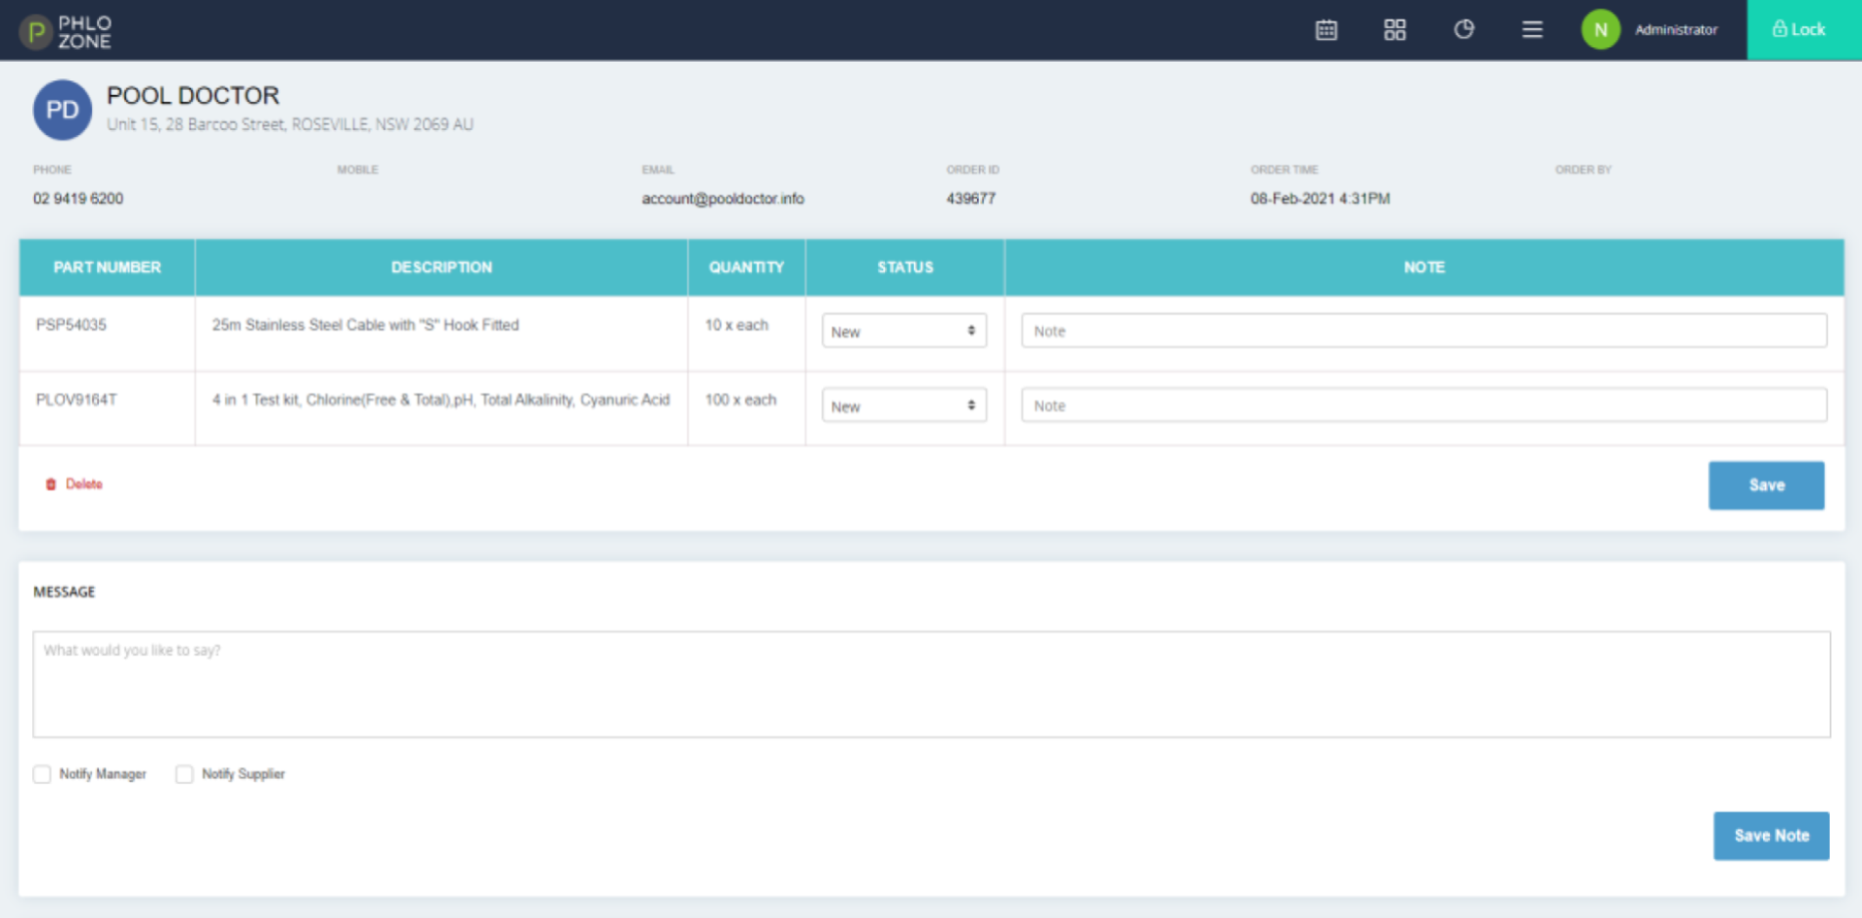Click the Status column header
Image resolution: width=1862 pixels, height=918 pixels.
point(905,267)
